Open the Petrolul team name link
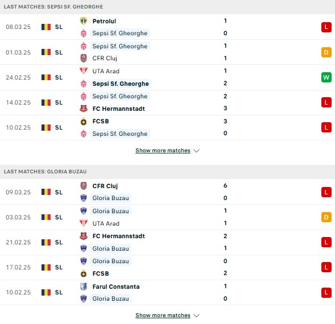The image size is (335, 324). [104, 21]
